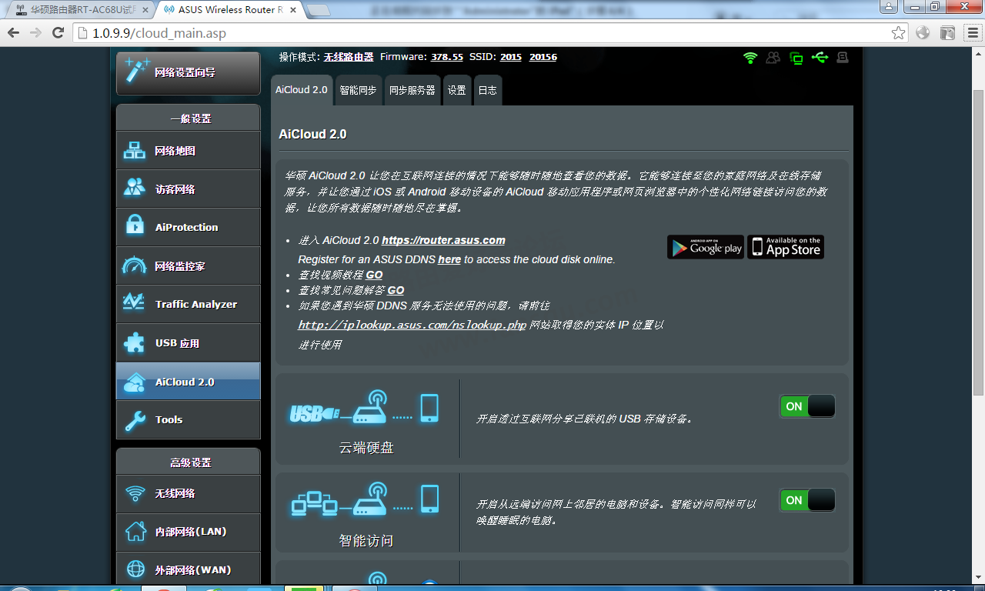985x591 pixels.
Task: Click the extension icon left of Chrome menu
Action: click(x=948, y=33)
